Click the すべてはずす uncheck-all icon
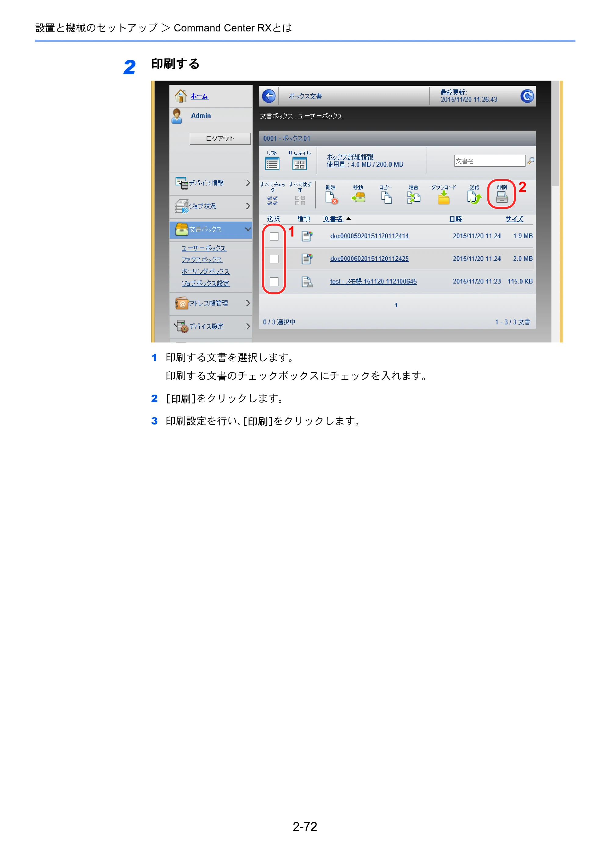The image size is (610, 864). click(x=300, y=200)
